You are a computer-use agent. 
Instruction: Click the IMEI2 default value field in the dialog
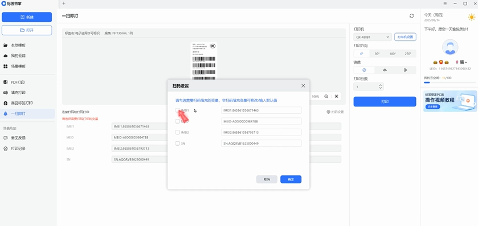click(262, 132)
